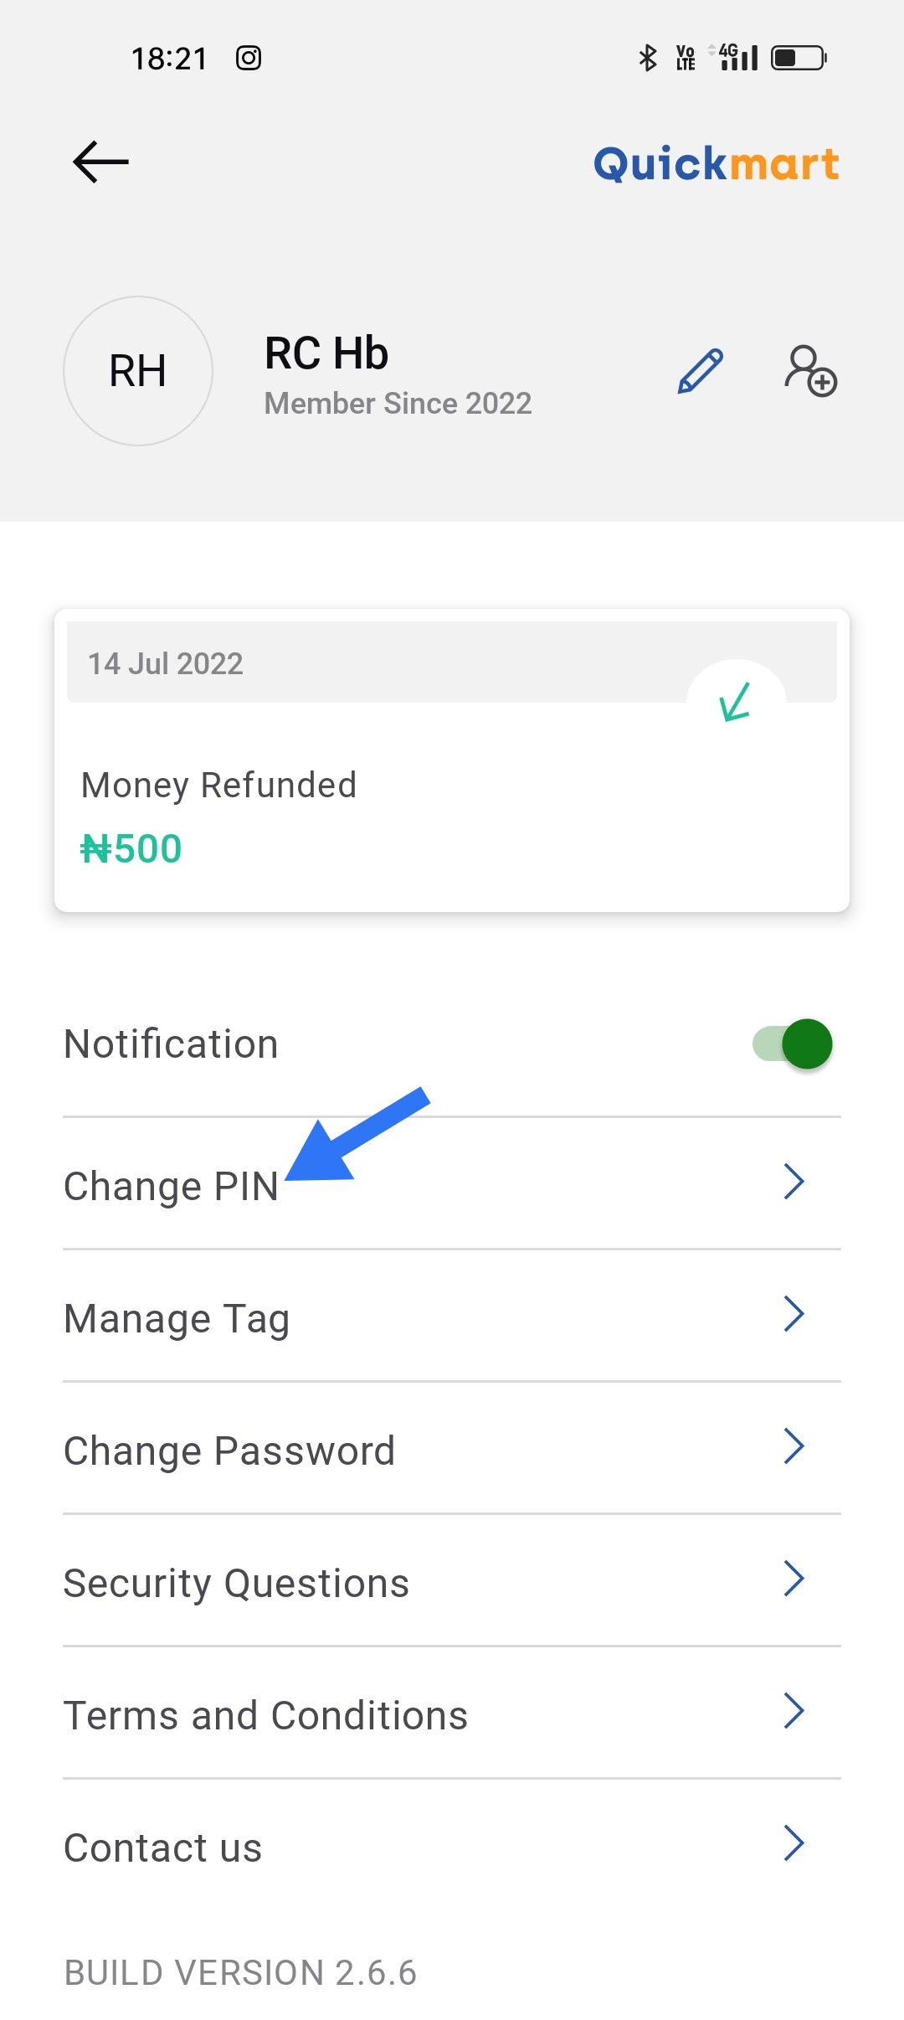
Task: Tap the edit profile pencil icon
Action: pyautogui.click(x=700, y=371)
